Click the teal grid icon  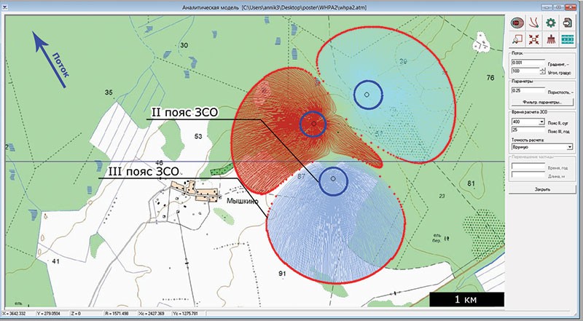(x=568, y=39)
